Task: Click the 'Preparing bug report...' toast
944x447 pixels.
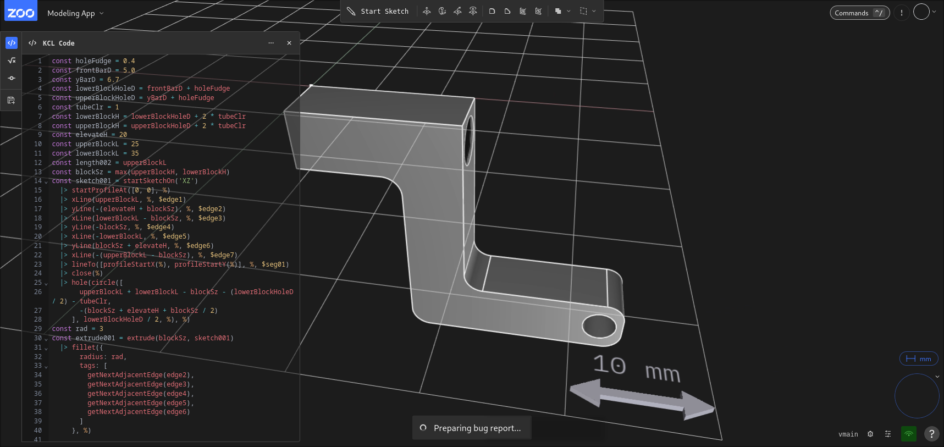Action: pyautogui.click(x=471, y=428)
